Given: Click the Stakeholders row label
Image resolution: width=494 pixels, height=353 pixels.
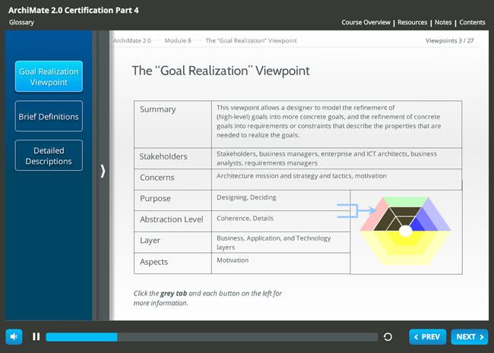Looking at the screenshot, I should tap(163, 156).
